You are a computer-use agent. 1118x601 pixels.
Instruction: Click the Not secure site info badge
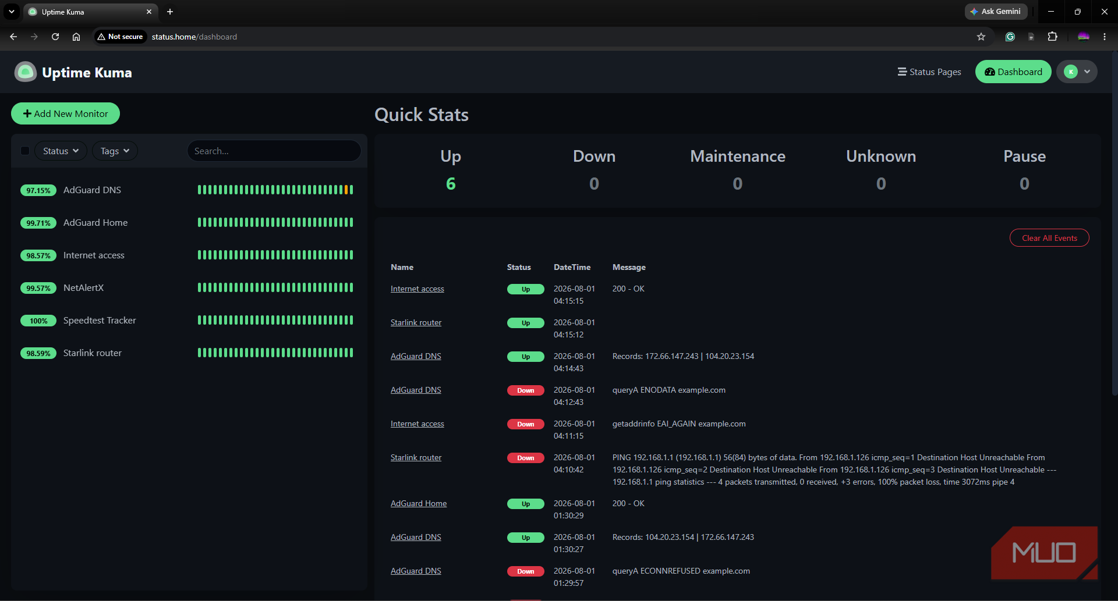[x=121, y=37]
